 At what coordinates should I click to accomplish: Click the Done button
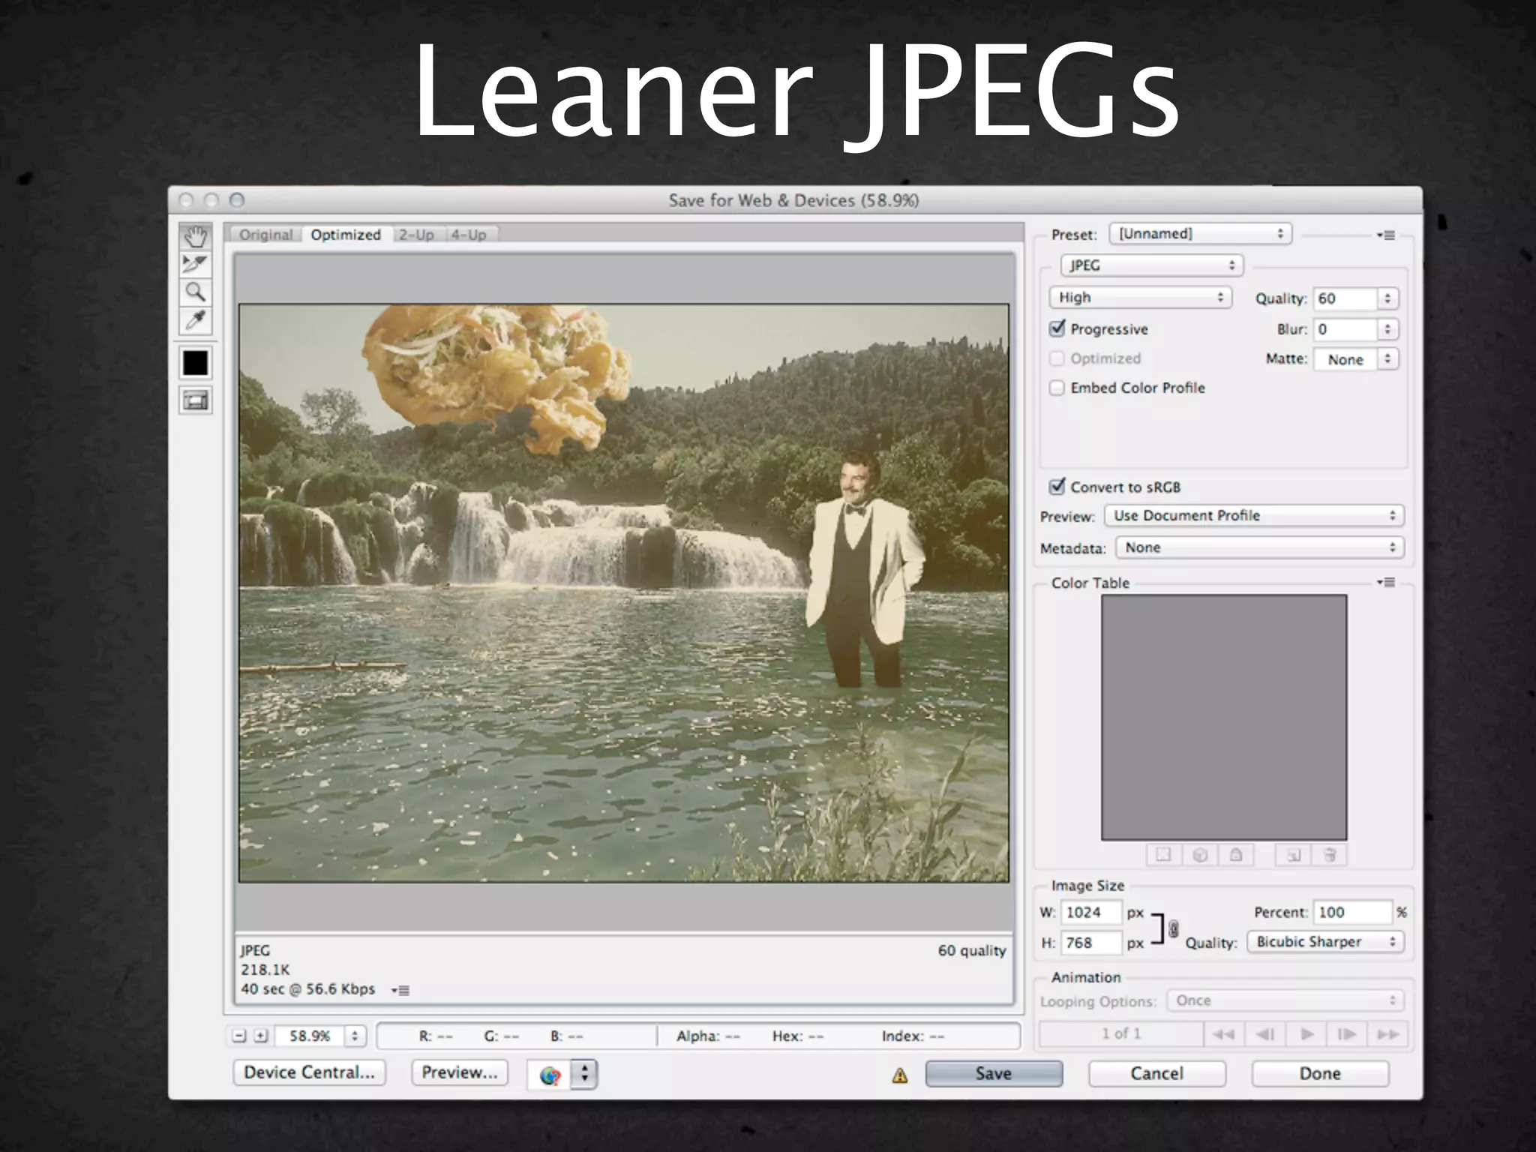[x=1320, y=1074]
